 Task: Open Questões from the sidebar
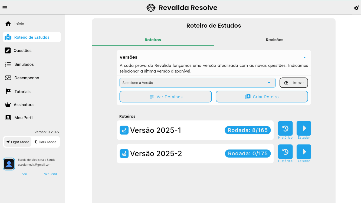8,50
